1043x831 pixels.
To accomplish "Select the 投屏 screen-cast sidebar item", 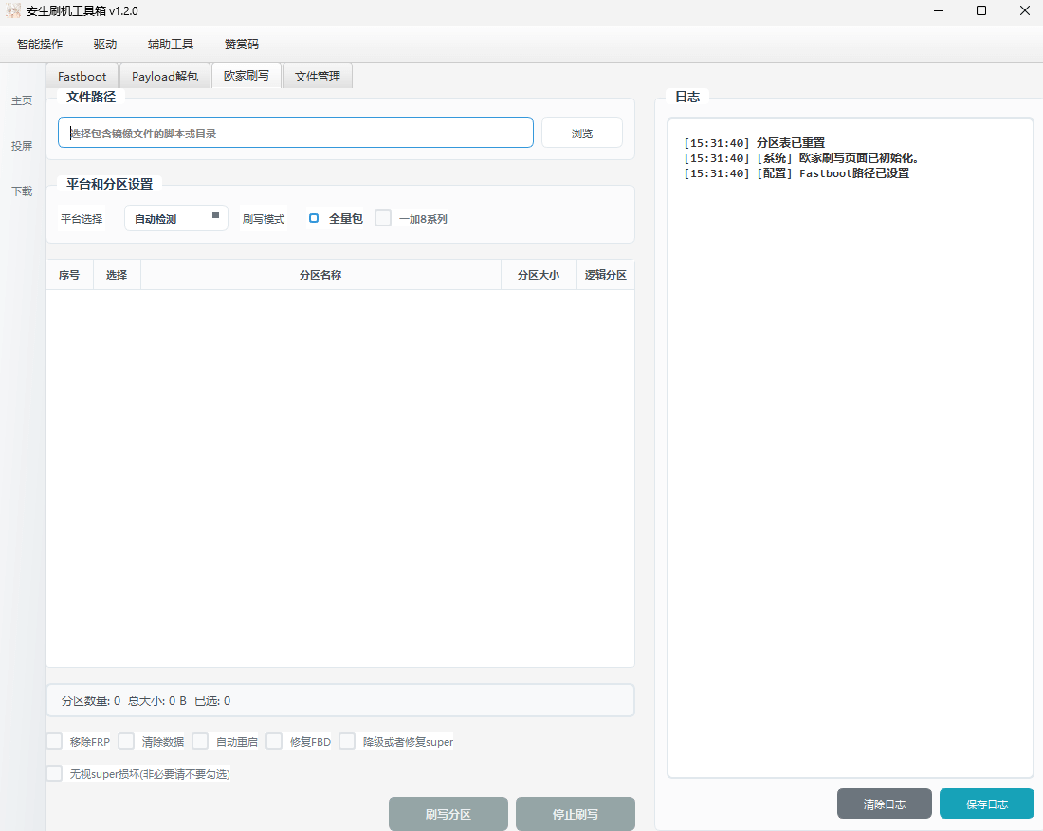I will tap(21, 145).
